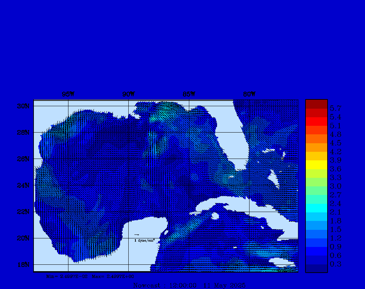
Task: Click the 1 dyne/cm² vector scale legend
Action: [x=144, y=240]
